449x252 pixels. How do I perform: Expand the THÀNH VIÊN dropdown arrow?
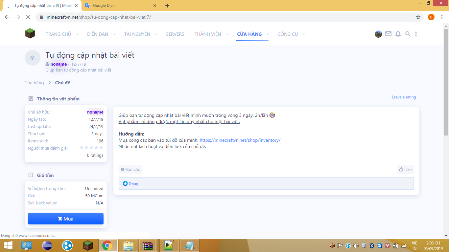click(227, 34)
